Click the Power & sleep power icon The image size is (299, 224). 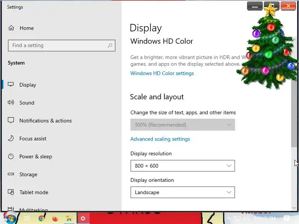(x=11, y=156)
